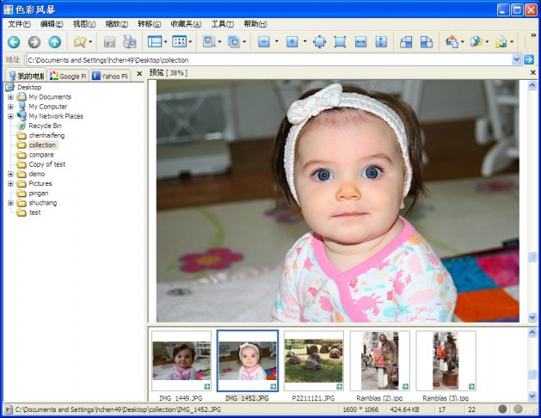Click the zoom out minus icon
Image resolution: width=541 pixels, height=418 pixels.
click(x=264, y=41)
